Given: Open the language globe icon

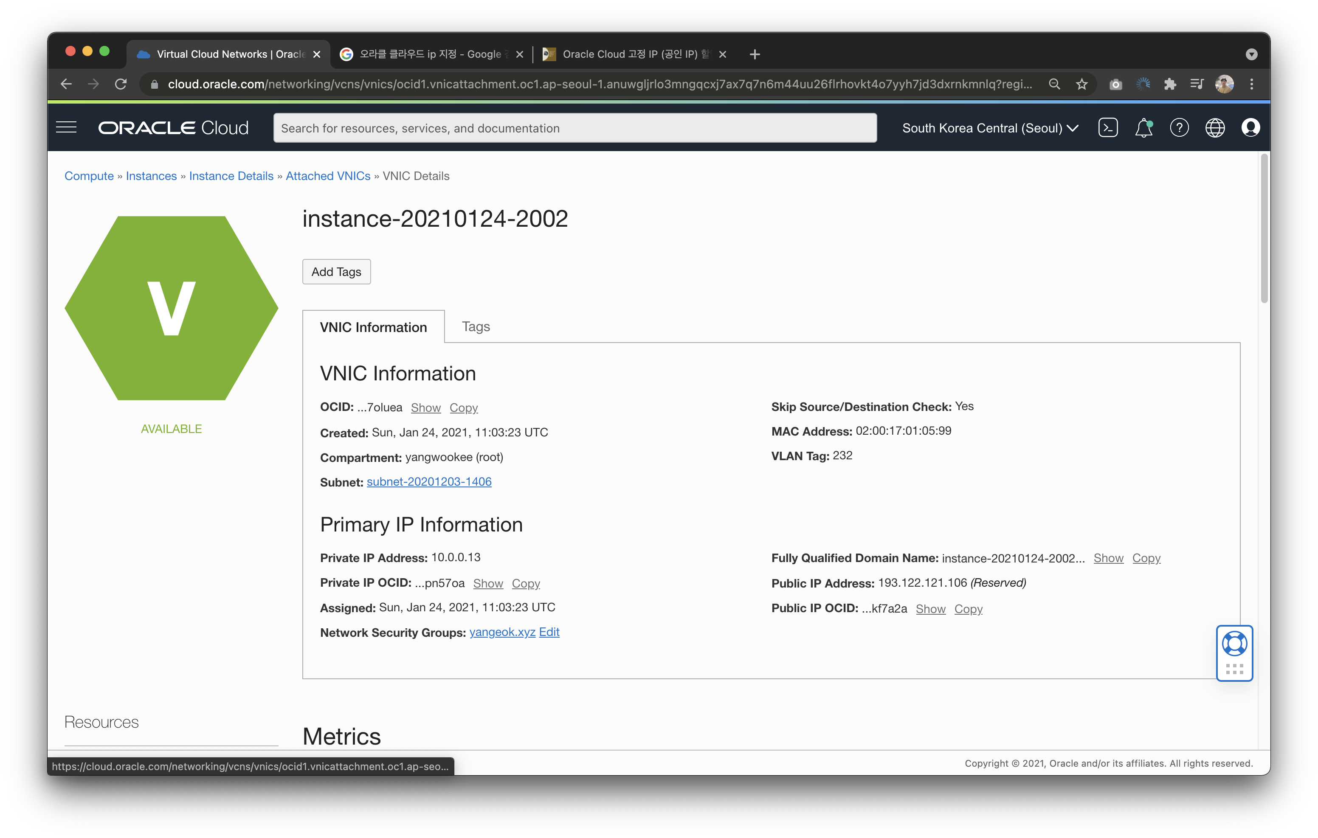Looking at the screenshot, I should click(1214, 128).
